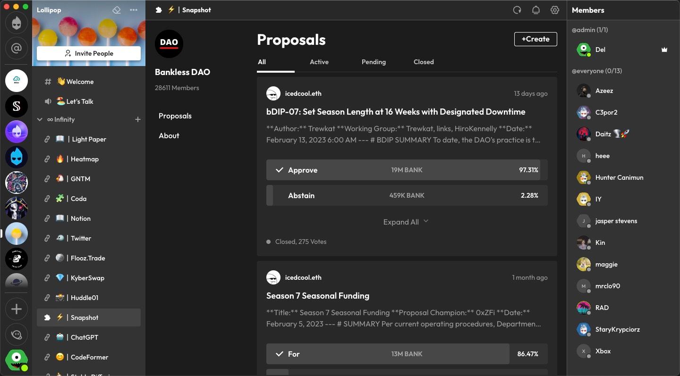Viewport: 680px width, 376px height.
Task: Join the Let's Talk voice channel
Action: point(89,101)
